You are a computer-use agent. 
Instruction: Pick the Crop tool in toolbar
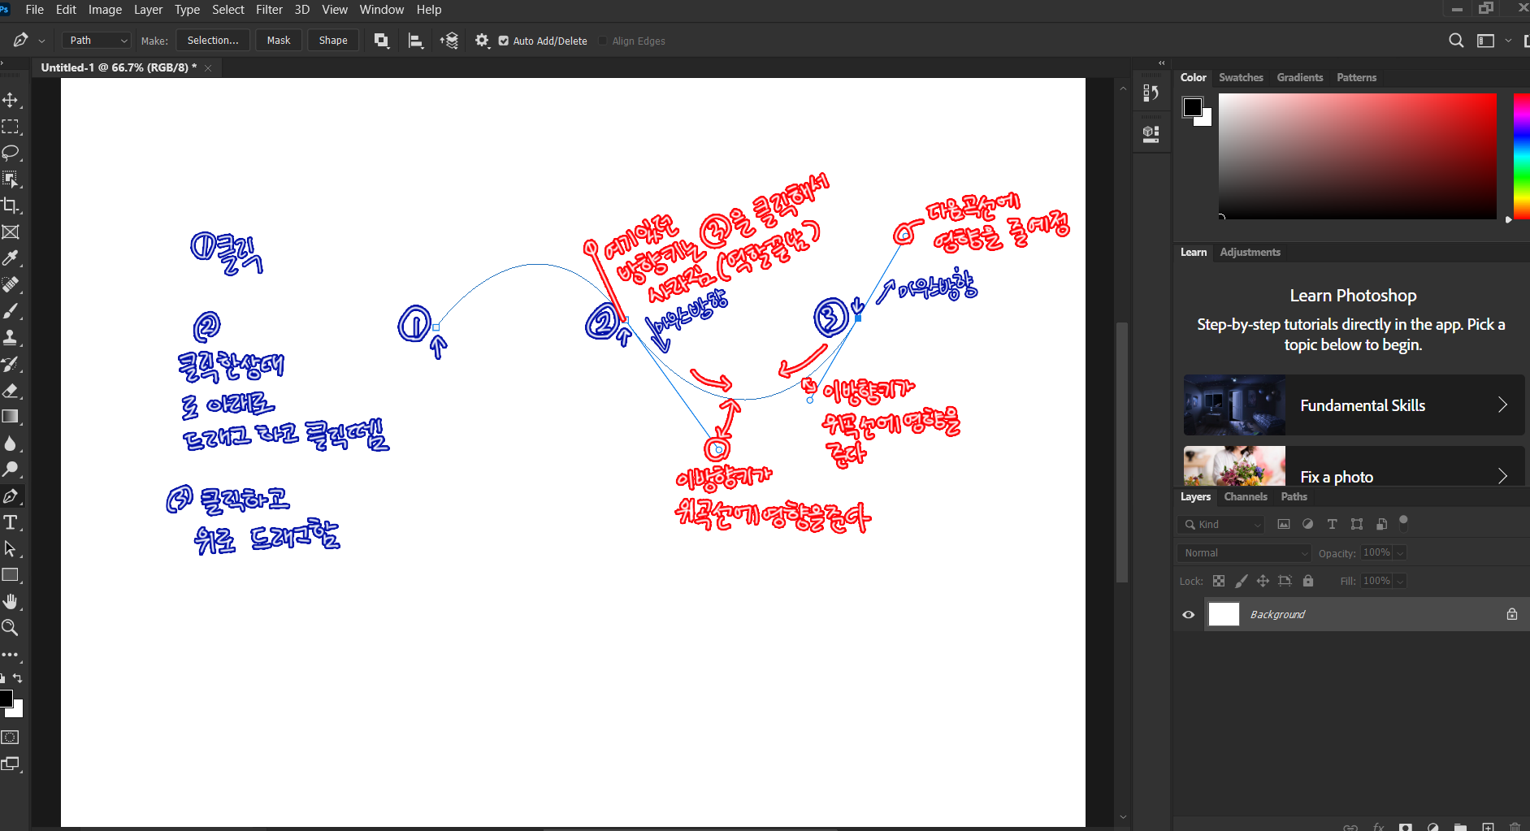11,206
